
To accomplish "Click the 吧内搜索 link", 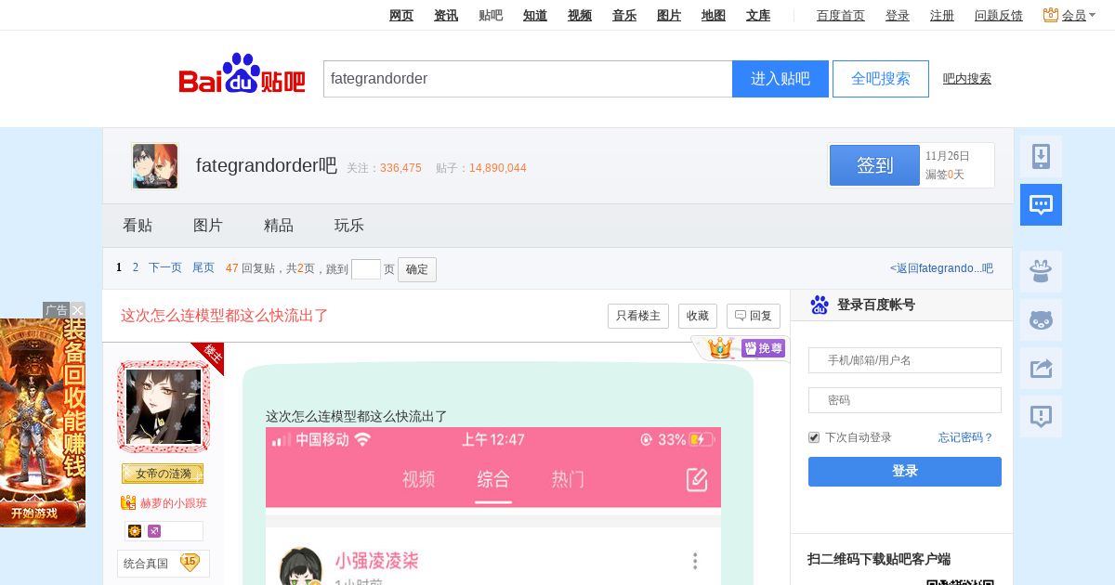I will point(967,79).
